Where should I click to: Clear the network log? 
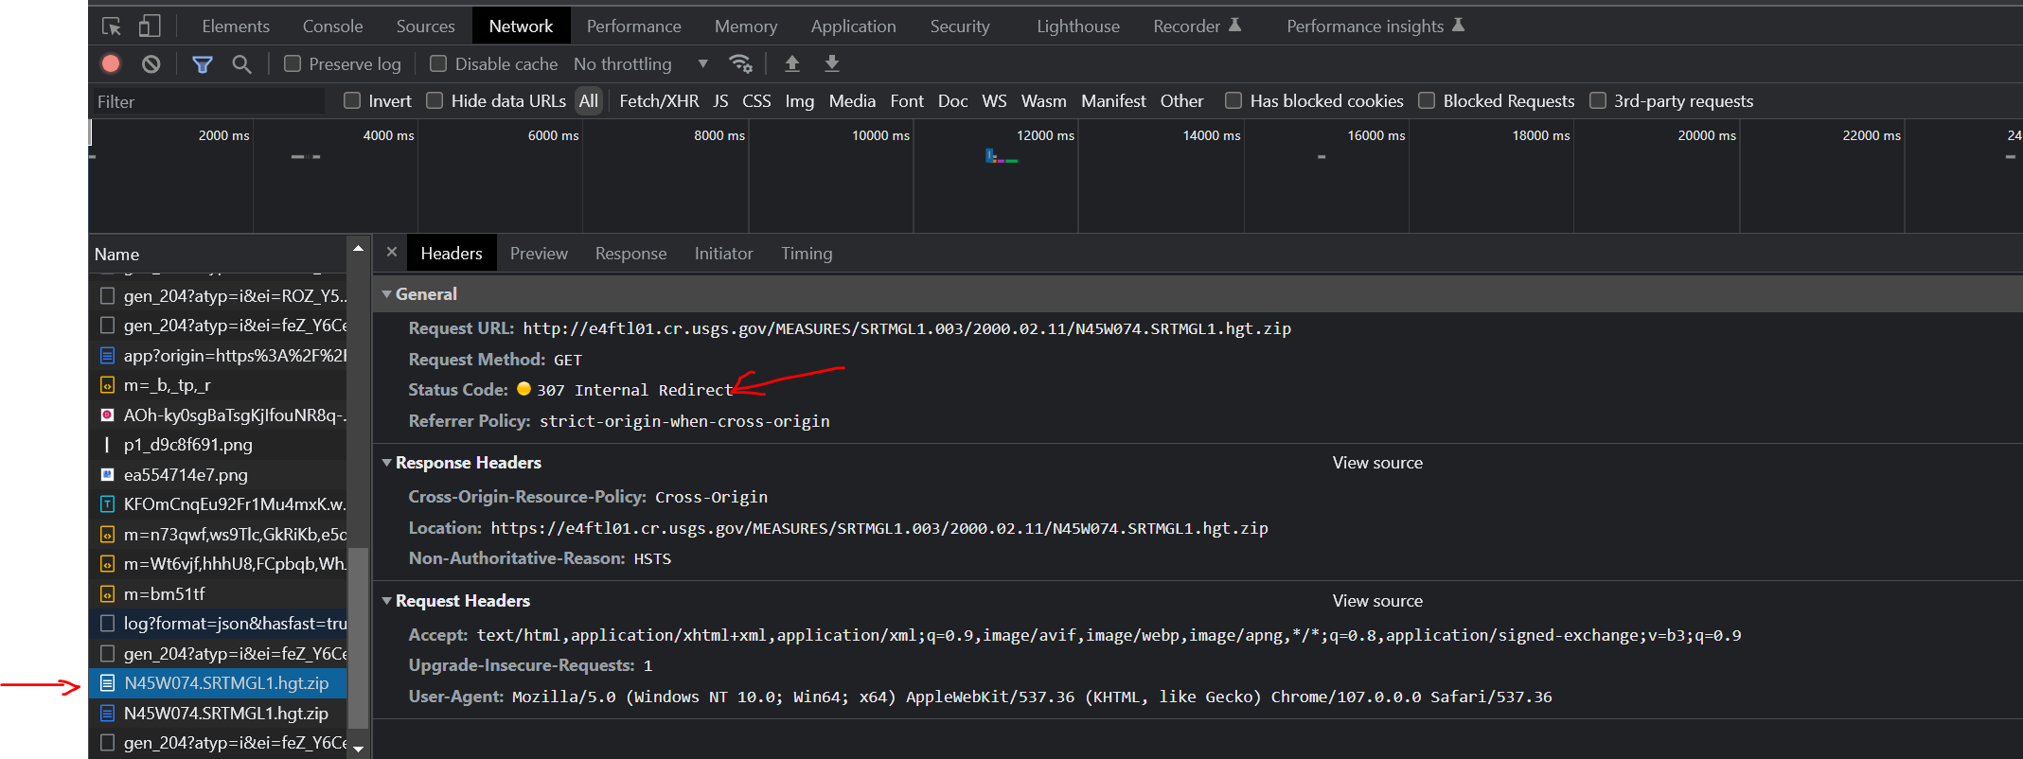(151, 63)
